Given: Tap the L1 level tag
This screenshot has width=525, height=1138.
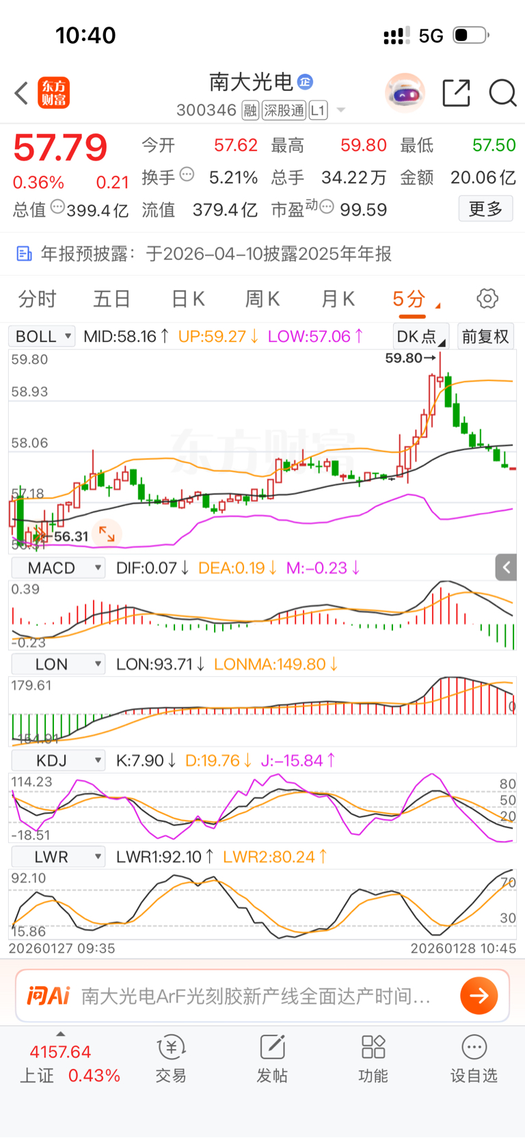Looking at the screenshot, I should pos(319,110).
